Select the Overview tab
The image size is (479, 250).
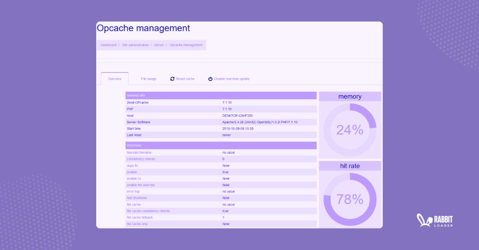115,79
